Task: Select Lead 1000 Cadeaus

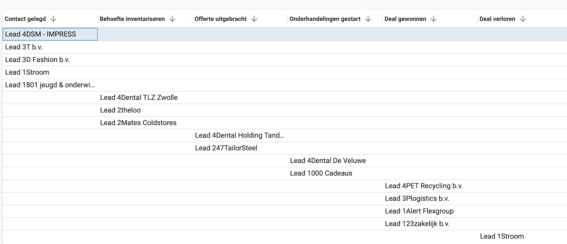Action: [x=321, y=173]
